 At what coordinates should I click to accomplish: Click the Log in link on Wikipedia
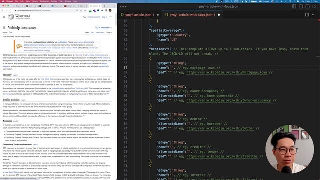[x=104, y=17]
